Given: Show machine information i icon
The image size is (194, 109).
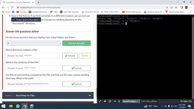Looking at the screenshot, I should (x=119, y=101).
